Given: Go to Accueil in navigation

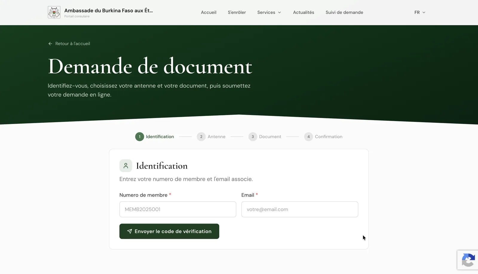Looking at the screenshot, I should 209,12.
